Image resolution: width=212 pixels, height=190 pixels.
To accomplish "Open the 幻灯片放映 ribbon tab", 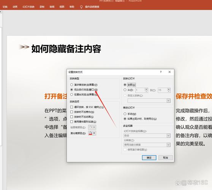I will click(28, 7).
